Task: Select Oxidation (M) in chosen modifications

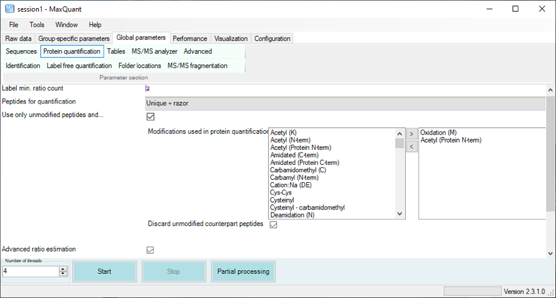Action: click(x=438, y=133)
